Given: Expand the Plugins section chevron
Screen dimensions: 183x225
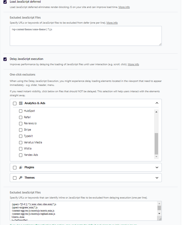Looking at the screenshot, I should pyautogui.click(x=157, y=167).
